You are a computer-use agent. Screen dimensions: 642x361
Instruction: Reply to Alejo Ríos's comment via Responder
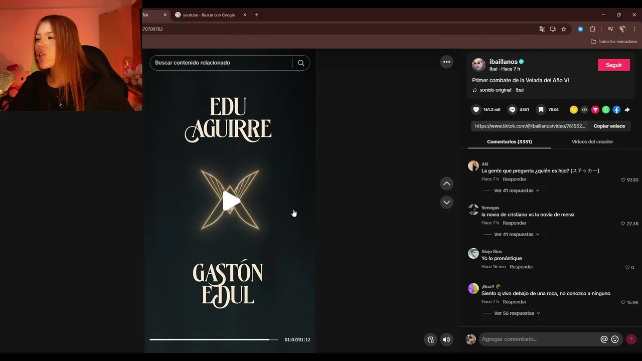(521, 267)
